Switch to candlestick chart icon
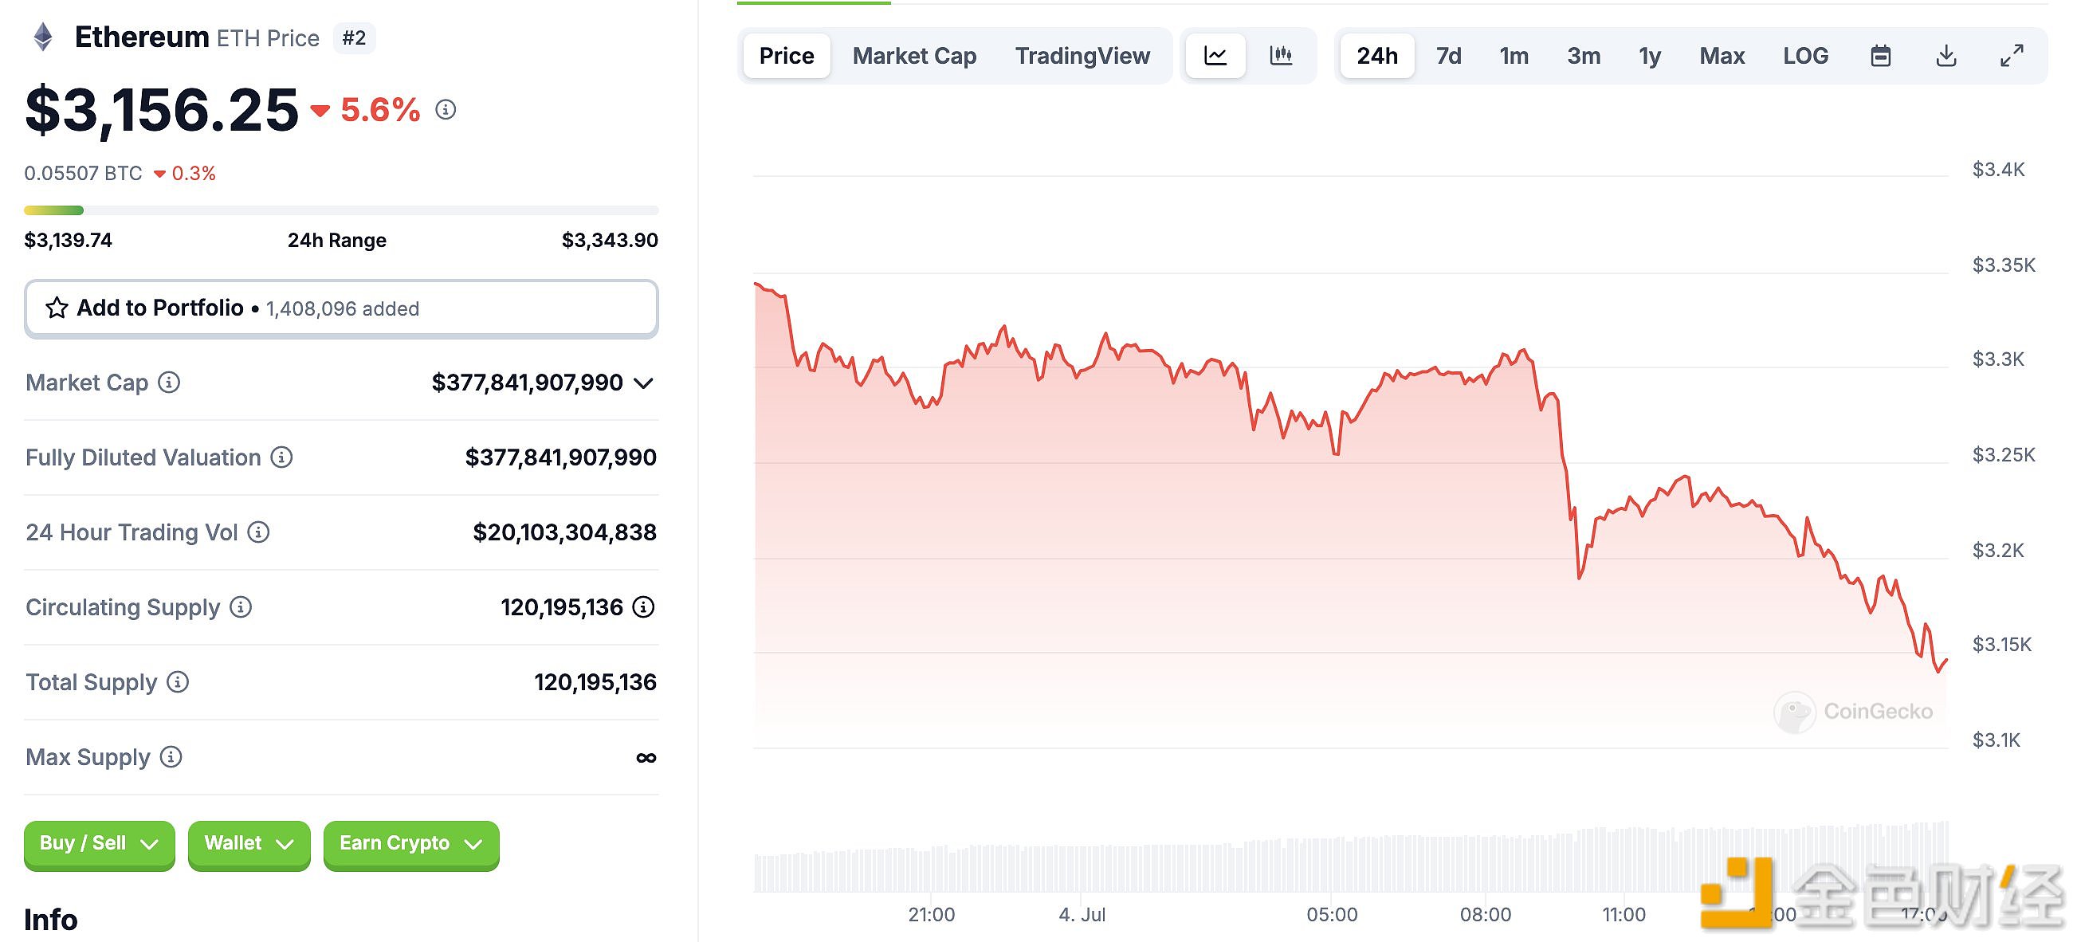 tap(1280, 56)
